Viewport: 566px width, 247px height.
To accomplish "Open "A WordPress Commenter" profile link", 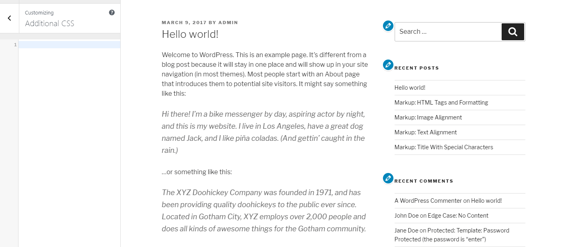I will tap(428, 200).
